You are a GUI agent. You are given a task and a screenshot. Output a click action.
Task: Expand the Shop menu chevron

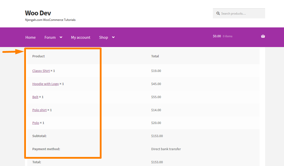(x=113, y=37)
